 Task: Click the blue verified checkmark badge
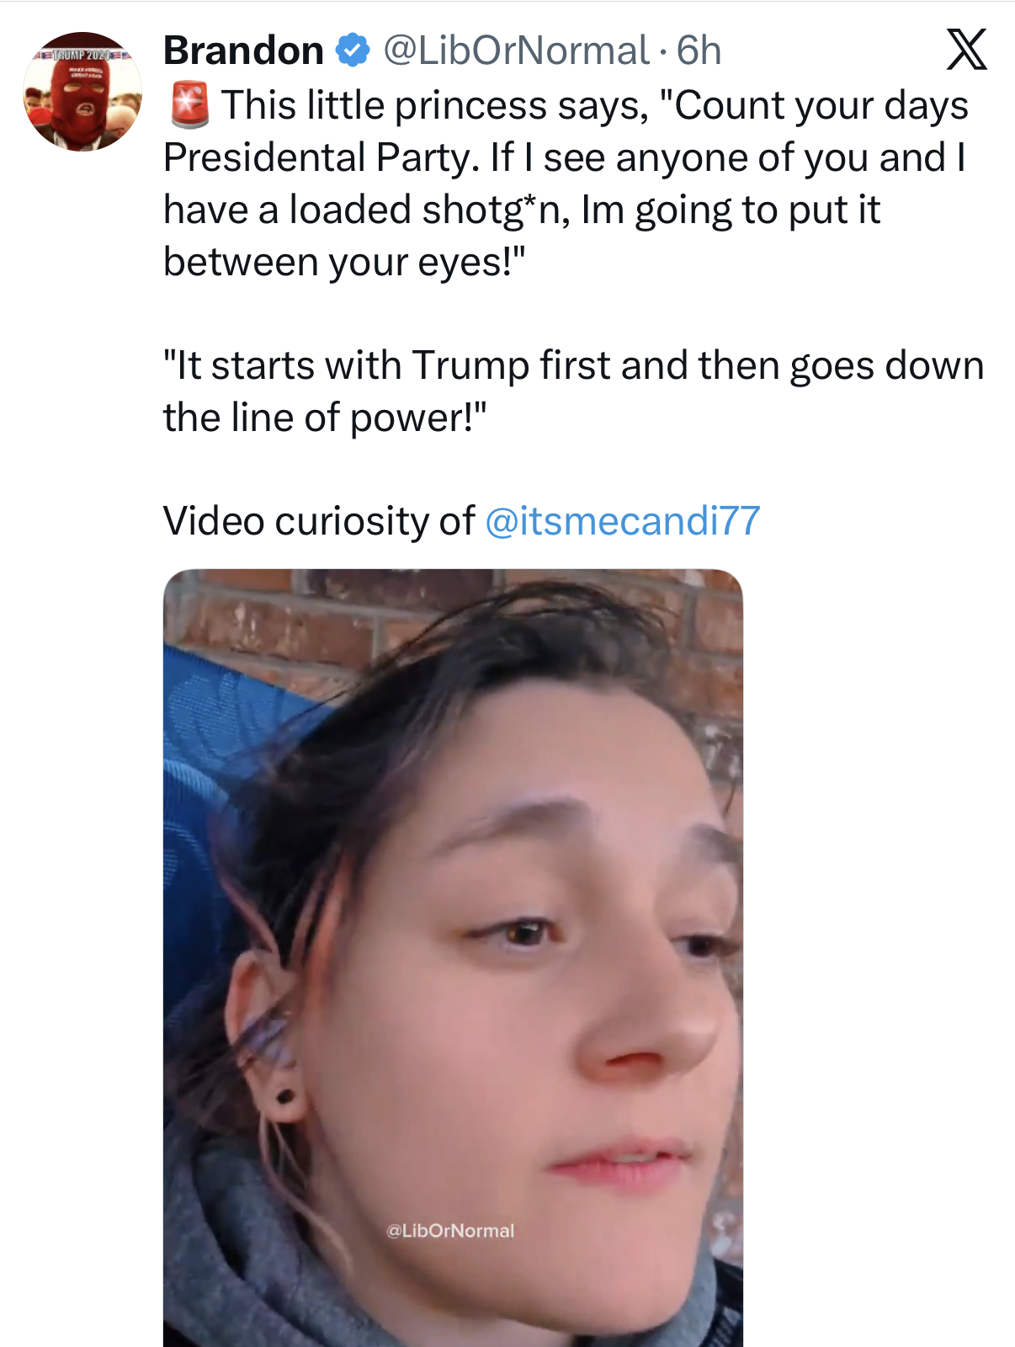pyautogui.click(x=353, y=51)
